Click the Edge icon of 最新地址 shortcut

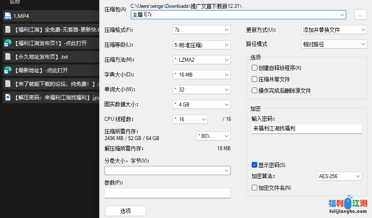pos(7,70)
